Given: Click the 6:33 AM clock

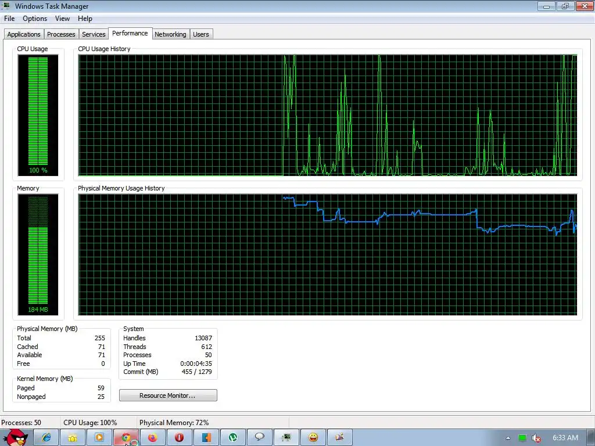Looking at the screenshot, I should pos(565,438).
